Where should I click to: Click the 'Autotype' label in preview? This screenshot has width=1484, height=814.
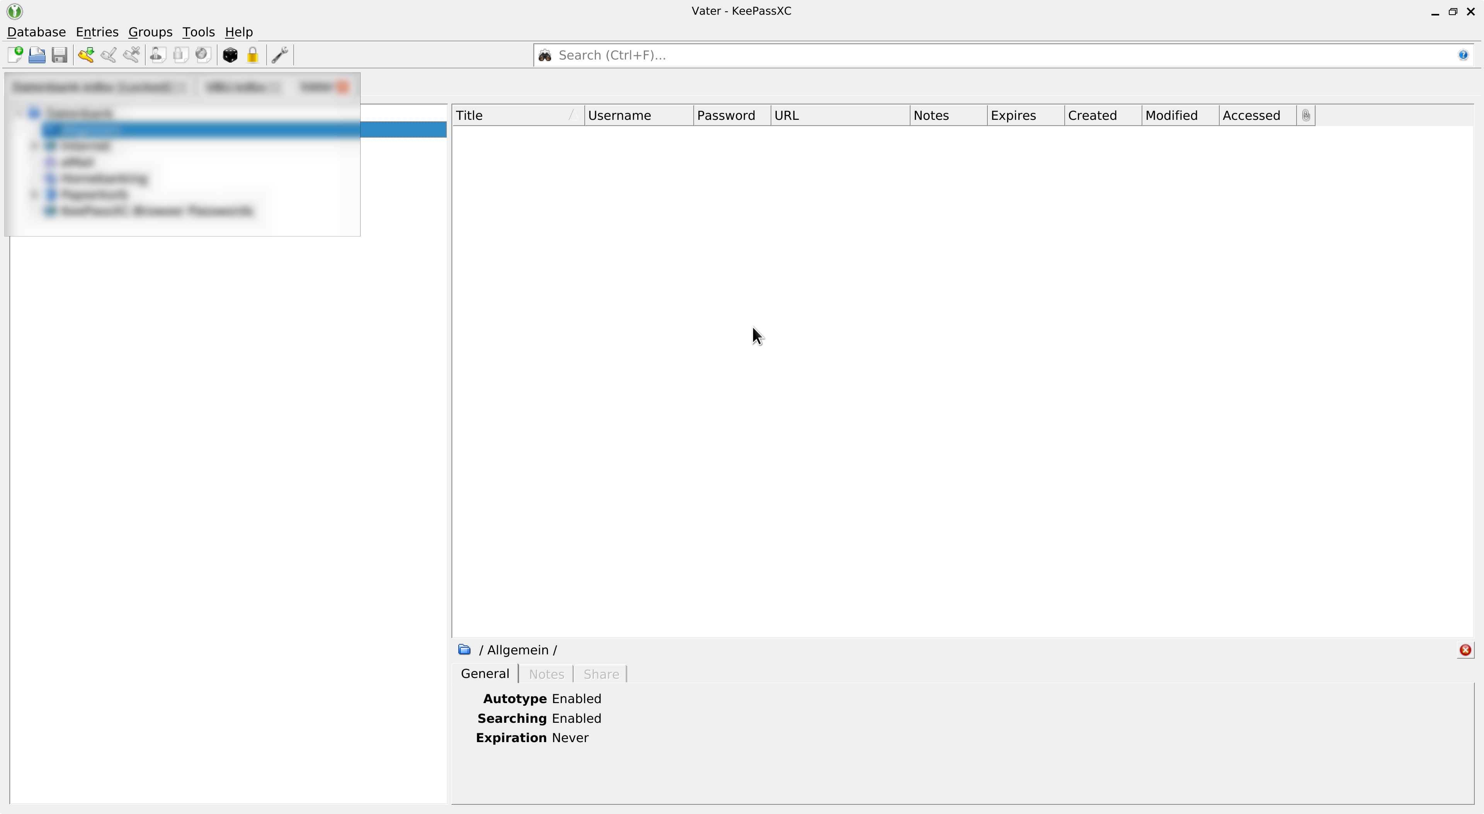pyautogui.click(x=514, y=699)
